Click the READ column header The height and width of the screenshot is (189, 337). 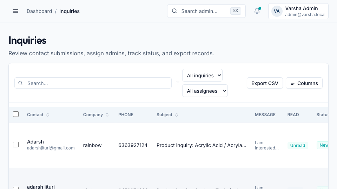click(293, 115)
